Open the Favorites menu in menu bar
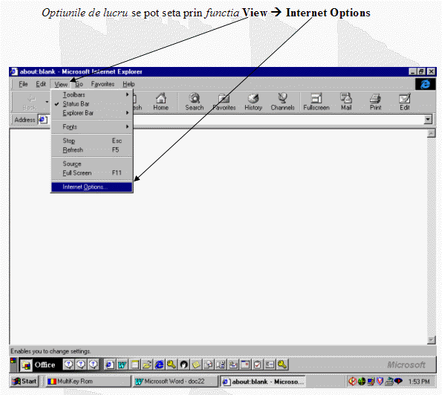Image resolution: width=442 pixels, height=395 pixels. [103, 84]
